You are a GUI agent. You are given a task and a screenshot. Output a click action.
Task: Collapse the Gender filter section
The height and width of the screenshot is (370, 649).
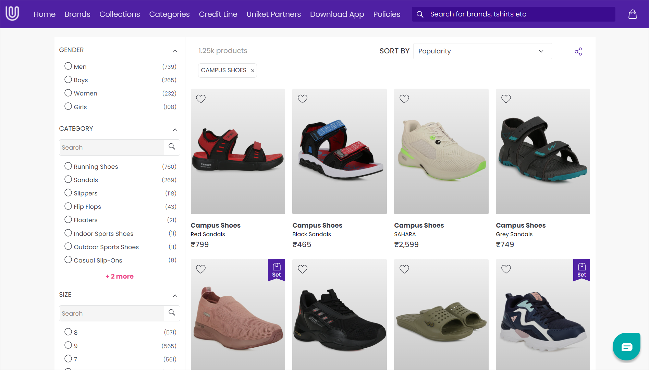pyautogui.click(x=175, y=51)
